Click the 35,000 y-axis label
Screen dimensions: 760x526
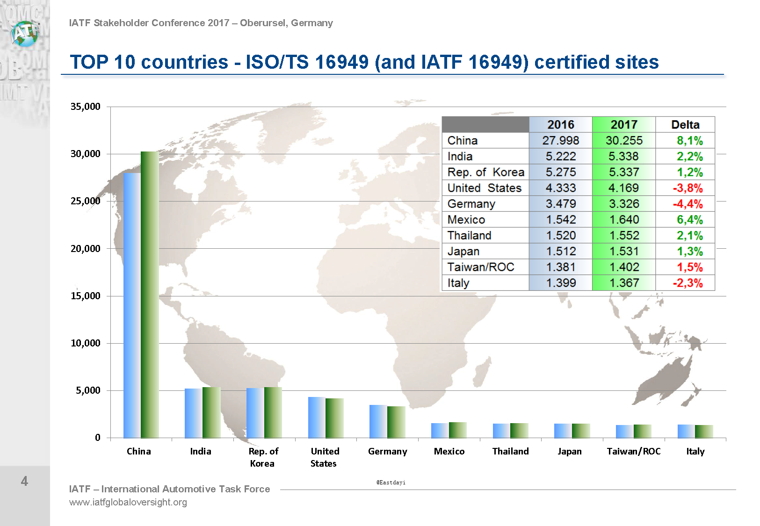[86, 107]
